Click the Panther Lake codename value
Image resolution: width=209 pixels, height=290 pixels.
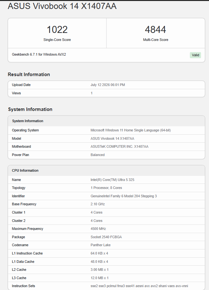coord(101,245)
